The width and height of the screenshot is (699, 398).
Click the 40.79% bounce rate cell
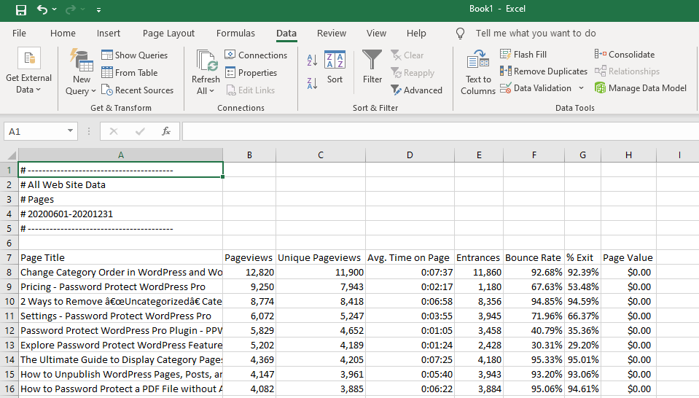click(534, 331)
